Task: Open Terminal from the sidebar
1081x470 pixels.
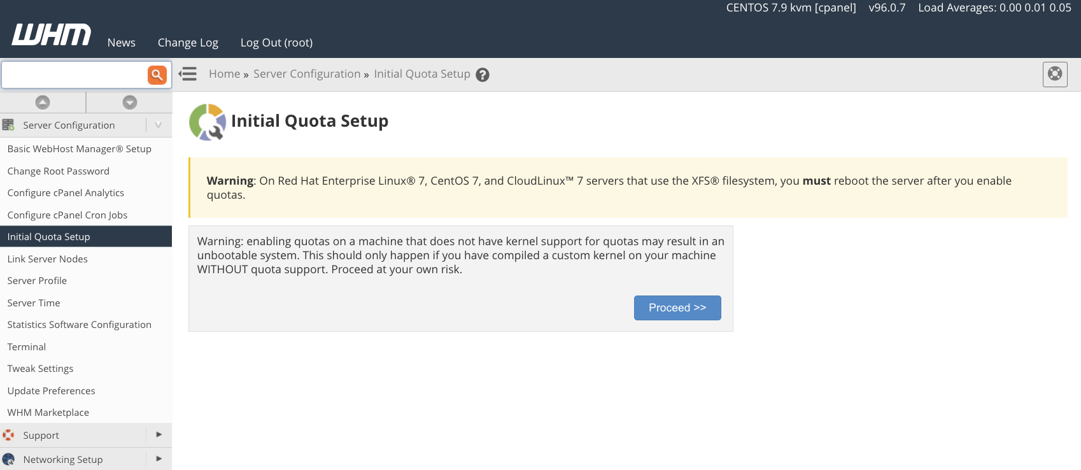Action: pyautogui.click(x=27, y=347)
